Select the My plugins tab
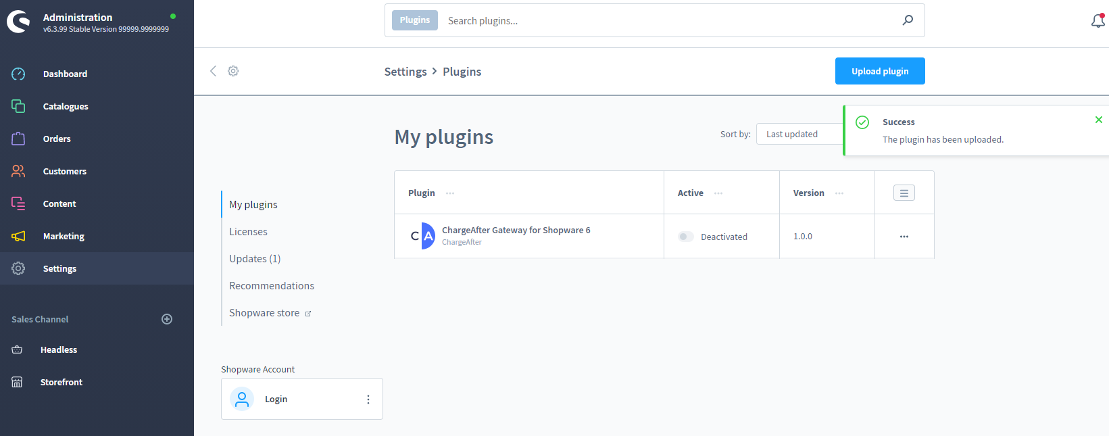Viewport: 1109px width, 436px height. coord(253,205)
